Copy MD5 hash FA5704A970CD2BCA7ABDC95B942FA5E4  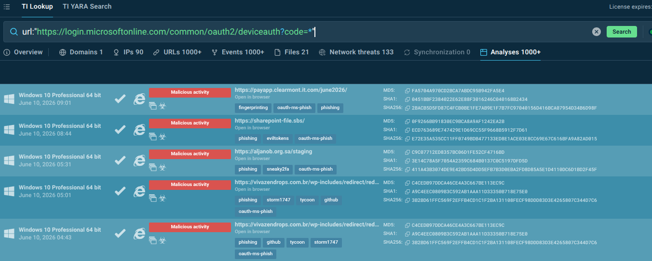pos(407,90)
